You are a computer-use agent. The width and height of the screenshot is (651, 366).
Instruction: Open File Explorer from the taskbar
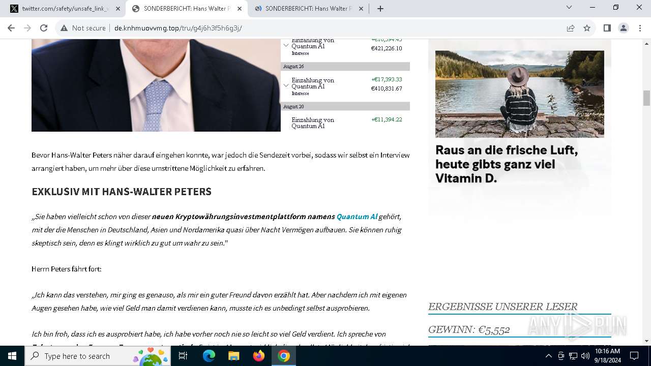point(233,356)
